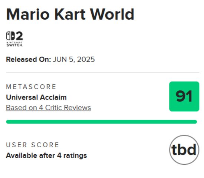Screen dimensions: 204x178
Task: Click the large numeral 2 beside the console glyph
Action: (x=19, y=36)
